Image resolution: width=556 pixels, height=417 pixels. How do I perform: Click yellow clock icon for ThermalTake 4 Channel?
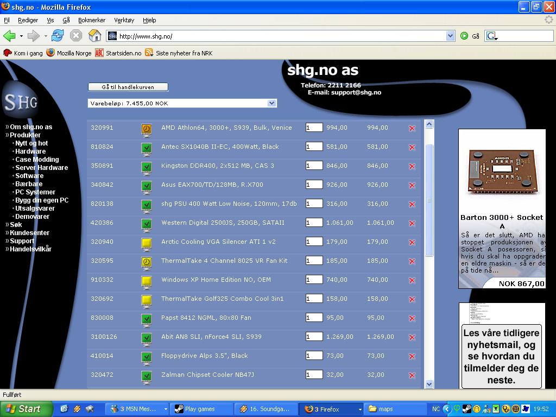(147, 263)
